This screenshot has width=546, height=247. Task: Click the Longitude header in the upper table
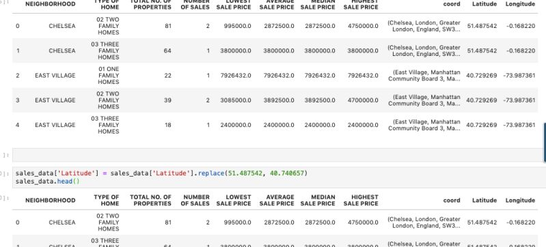(x=520, y=4)
